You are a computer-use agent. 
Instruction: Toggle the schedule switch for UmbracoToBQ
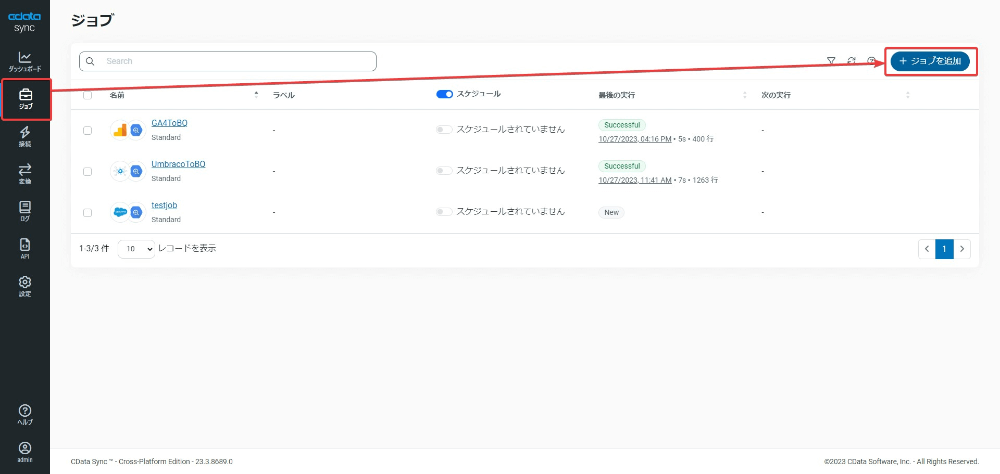pyautogui.click(x=444, y=171)
